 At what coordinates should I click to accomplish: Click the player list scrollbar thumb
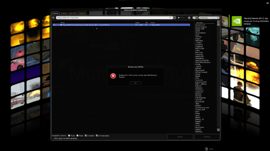[218, 24]
